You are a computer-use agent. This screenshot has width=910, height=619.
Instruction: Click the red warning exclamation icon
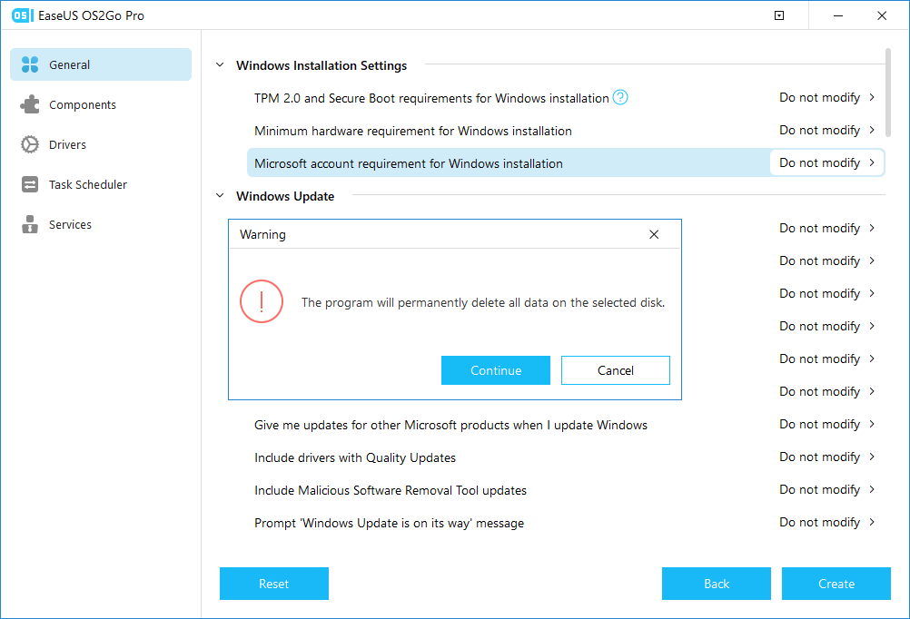(262, 301)
